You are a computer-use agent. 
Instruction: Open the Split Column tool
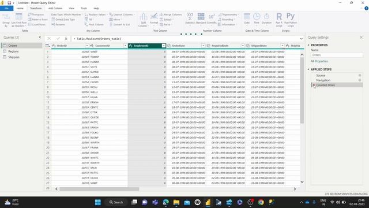(144, 20)
